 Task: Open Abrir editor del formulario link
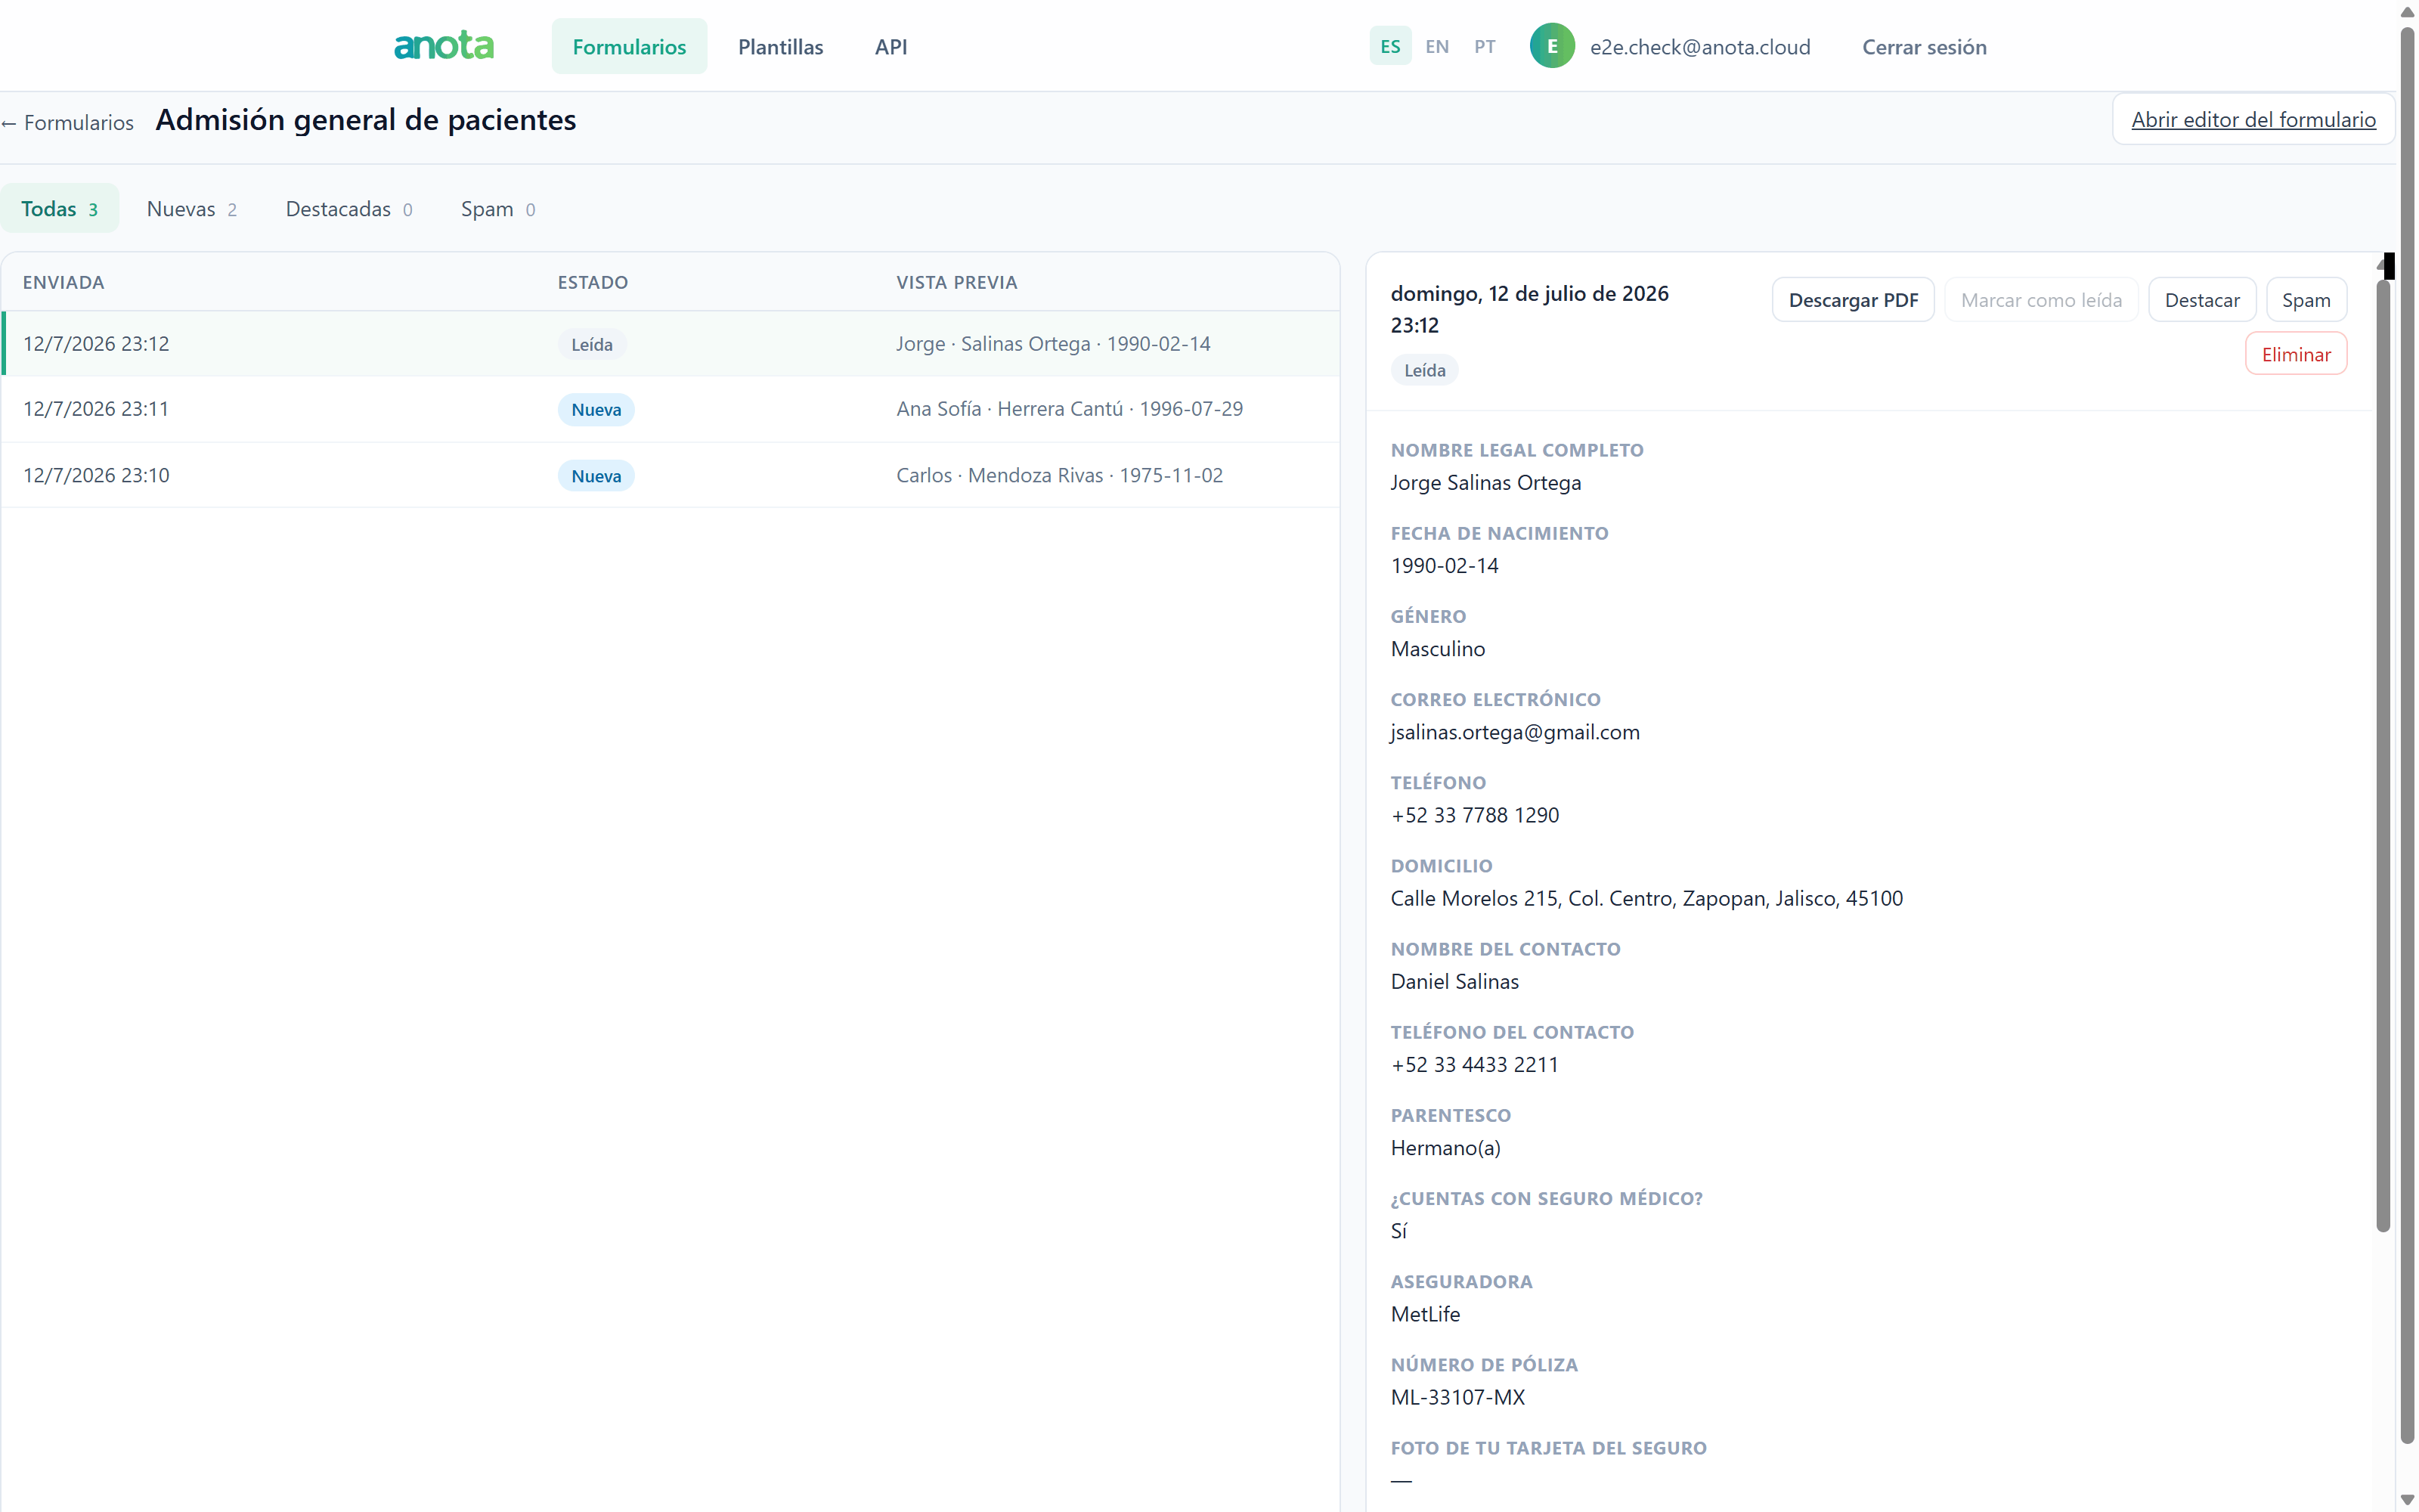[x=2252, y=119]
